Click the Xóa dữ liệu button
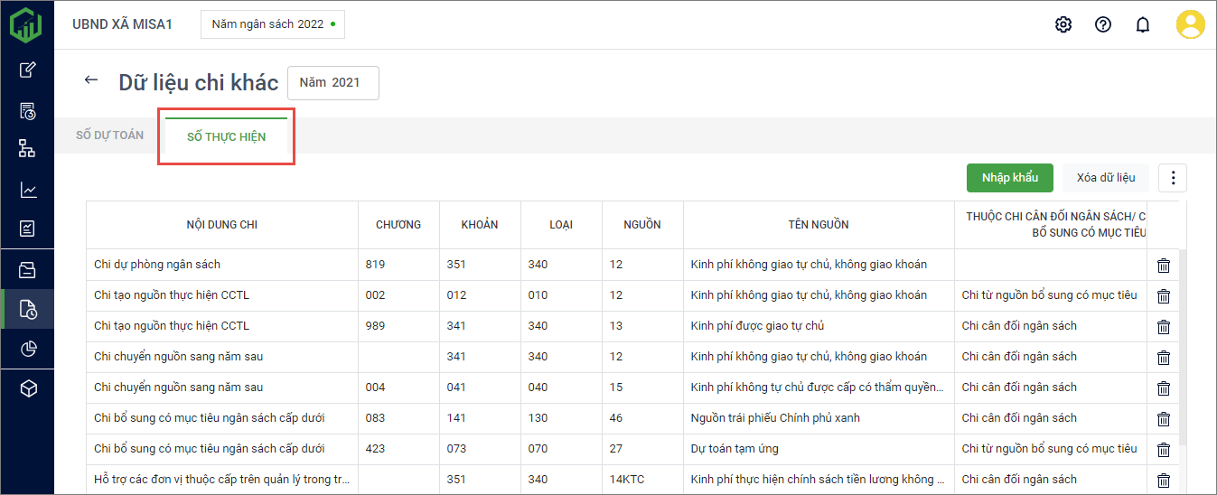The image size is (1217, 495). 1105,178
